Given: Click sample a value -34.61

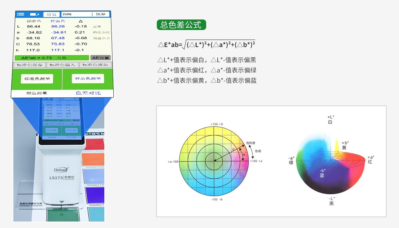Looking at the screenshot, I should (59, 32).
